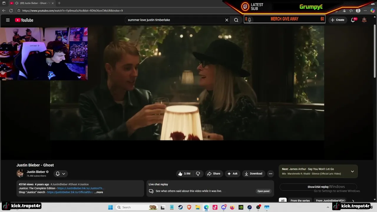Open File Explorer from taskbar
Image resolution: width=377 pixels, height=212 pixels.
click(x=198, y=207)
